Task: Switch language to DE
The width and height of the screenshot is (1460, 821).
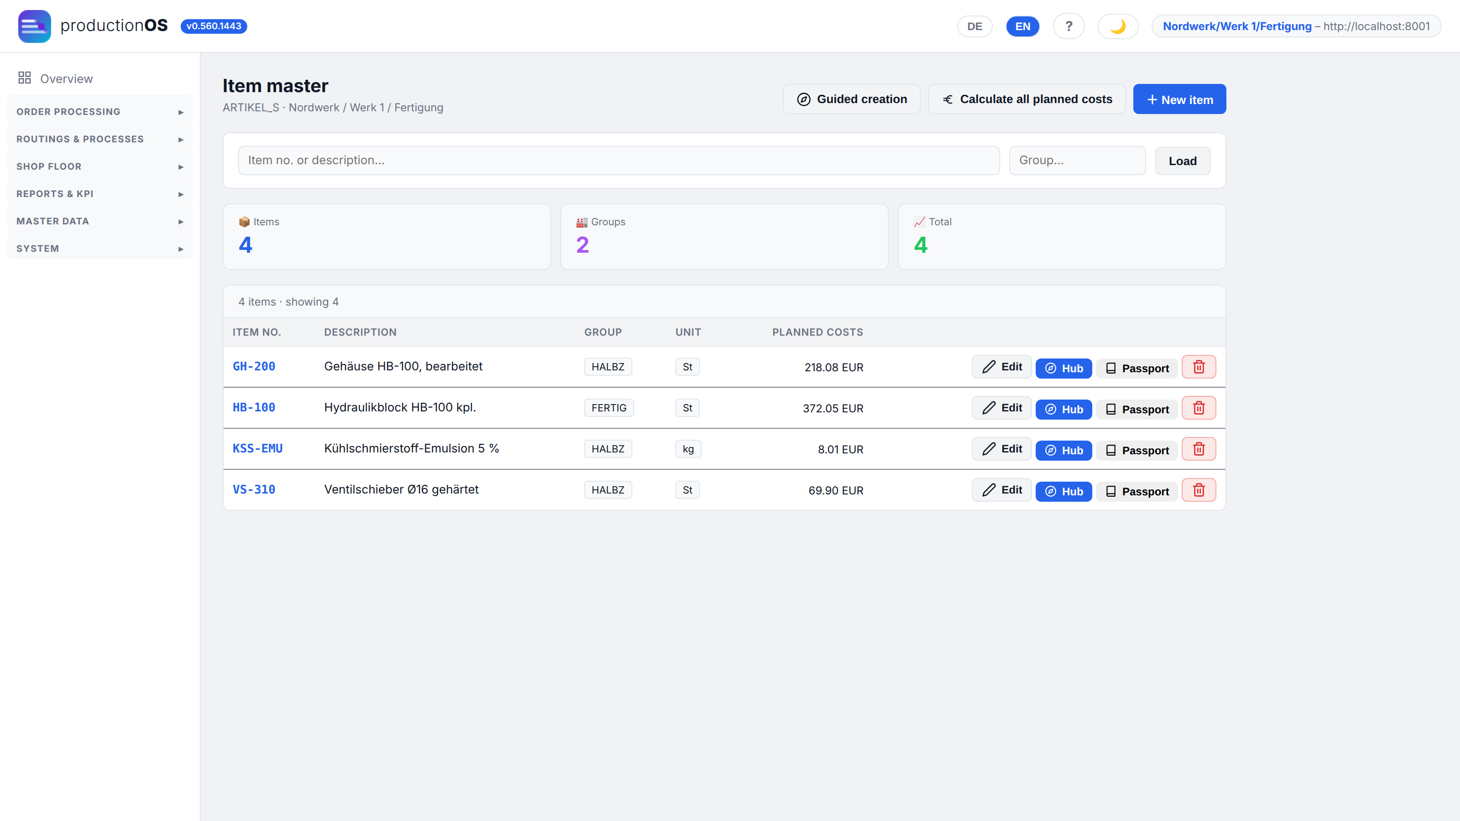Action: pyautogui.click(x=975, y=26)
